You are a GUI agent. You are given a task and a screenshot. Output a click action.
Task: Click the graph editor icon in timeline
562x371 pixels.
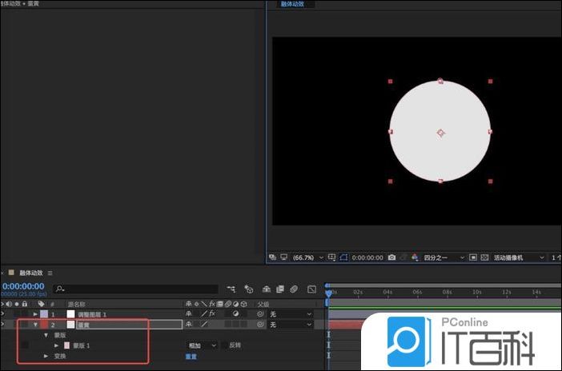tap(311, 289)
